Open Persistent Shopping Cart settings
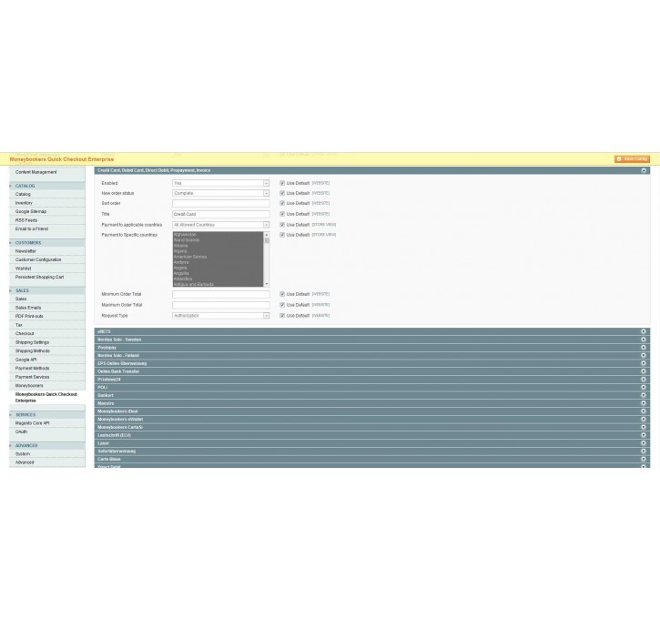This screenshot has height=619, width=660. click(x=39, y=278)
